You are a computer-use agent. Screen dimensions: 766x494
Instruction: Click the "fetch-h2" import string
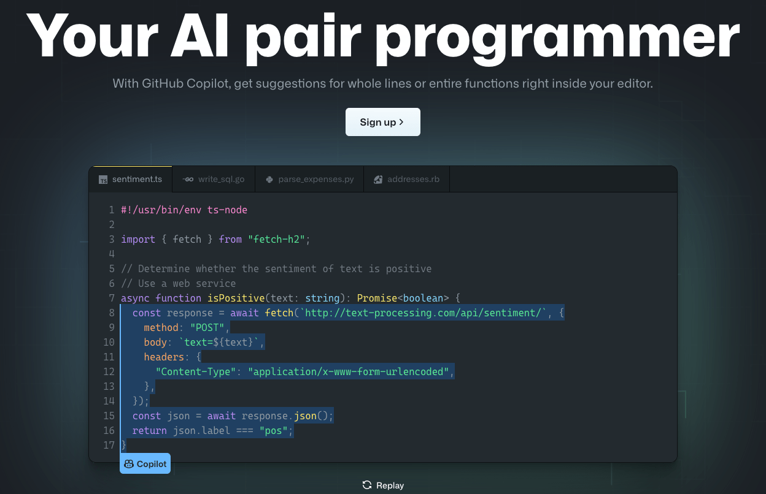click(276, 239)
